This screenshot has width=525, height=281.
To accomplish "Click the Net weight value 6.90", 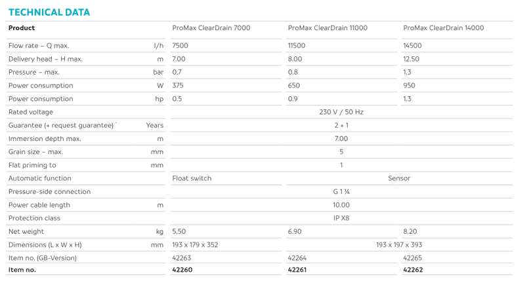I will (295, 231).
